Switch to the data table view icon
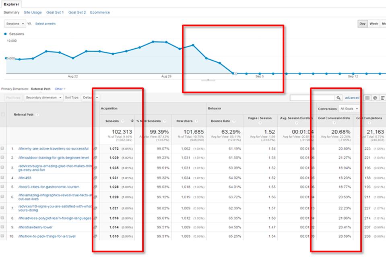The height and width of the screenshot is (257, 386). click(367, 98)
